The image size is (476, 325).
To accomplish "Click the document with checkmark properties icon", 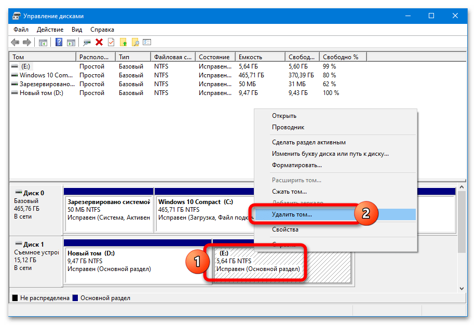I will pos(111,42).
